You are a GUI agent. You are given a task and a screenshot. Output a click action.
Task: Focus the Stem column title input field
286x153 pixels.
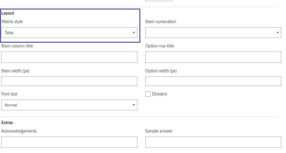[x=69, y=57]
